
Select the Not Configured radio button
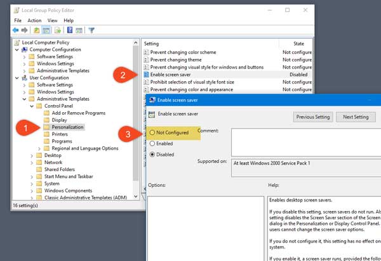click(152, 133)
